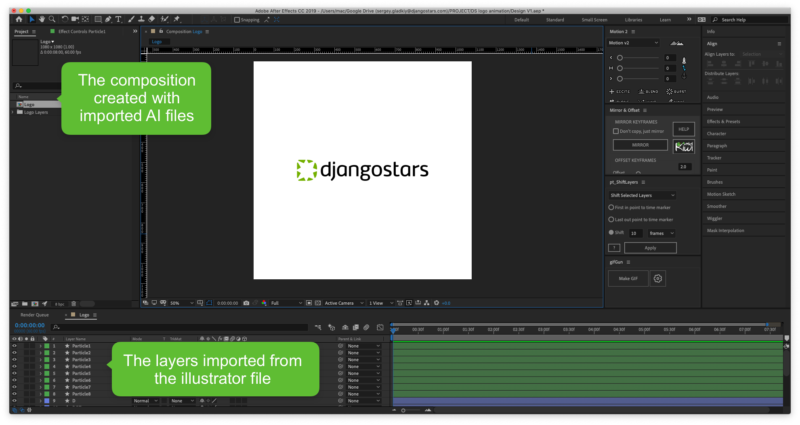Select the Rotation tool
The image size is (800, 425).
click(x=65, y=19)
